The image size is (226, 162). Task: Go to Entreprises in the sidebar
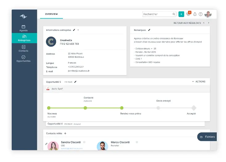(x=24, y=38)
